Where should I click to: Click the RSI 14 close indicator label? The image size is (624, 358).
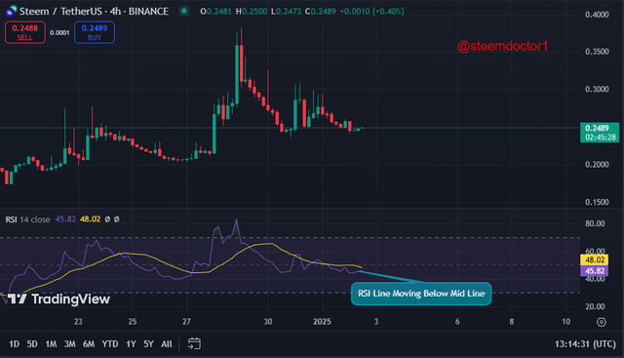pyautogui.click(x=27, y=219)
